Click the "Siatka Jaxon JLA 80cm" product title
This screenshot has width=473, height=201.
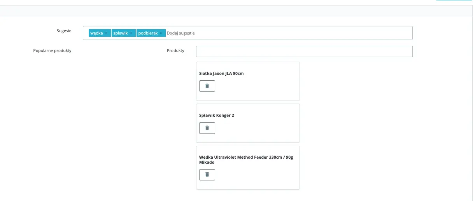(221, 73)
